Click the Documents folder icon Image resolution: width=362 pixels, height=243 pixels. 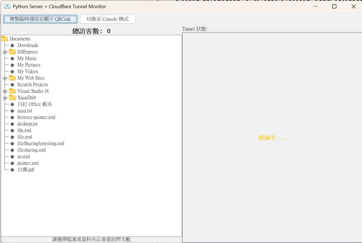(4, 38)
